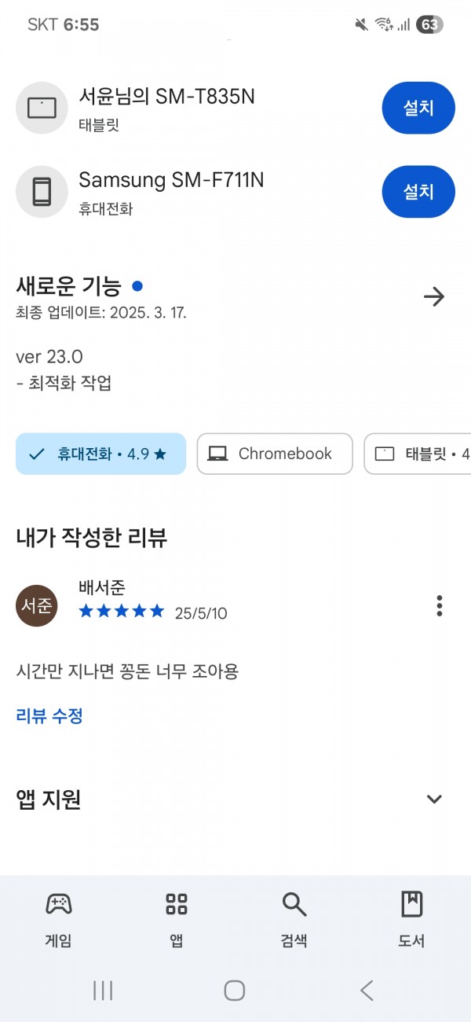Open the 검색 search tab
This screenshot has width=471, height=1022.
(x=294, y=918)
